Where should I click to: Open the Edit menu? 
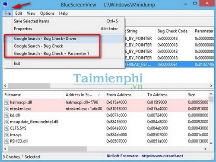[x=19, y=13]
